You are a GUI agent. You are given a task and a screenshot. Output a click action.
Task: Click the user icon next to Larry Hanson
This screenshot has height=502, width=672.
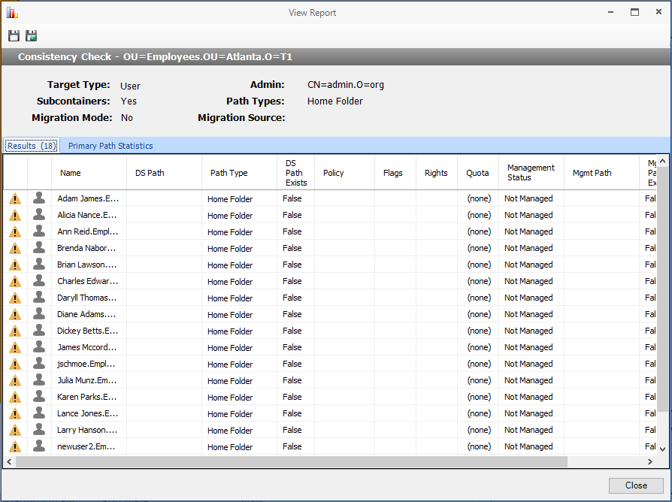(39, 430)
